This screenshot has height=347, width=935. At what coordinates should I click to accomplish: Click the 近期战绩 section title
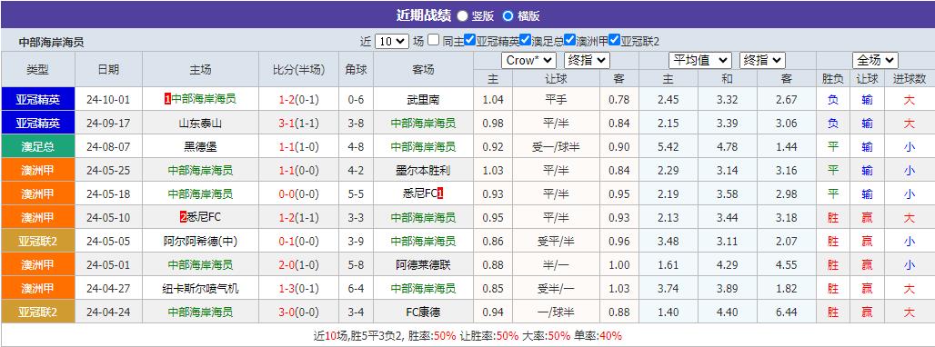423,15
